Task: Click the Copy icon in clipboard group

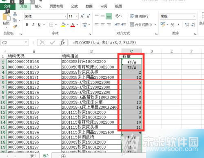Action: click(x=15, y=20)
